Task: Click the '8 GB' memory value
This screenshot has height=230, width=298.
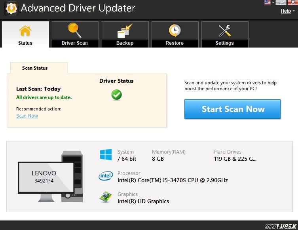Action: pos(158,159)
